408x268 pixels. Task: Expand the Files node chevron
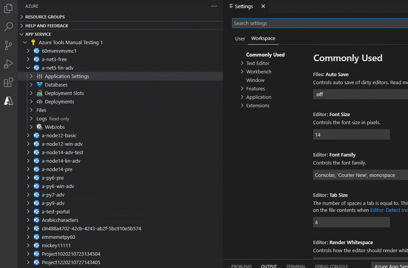click(x=31, y=110)
